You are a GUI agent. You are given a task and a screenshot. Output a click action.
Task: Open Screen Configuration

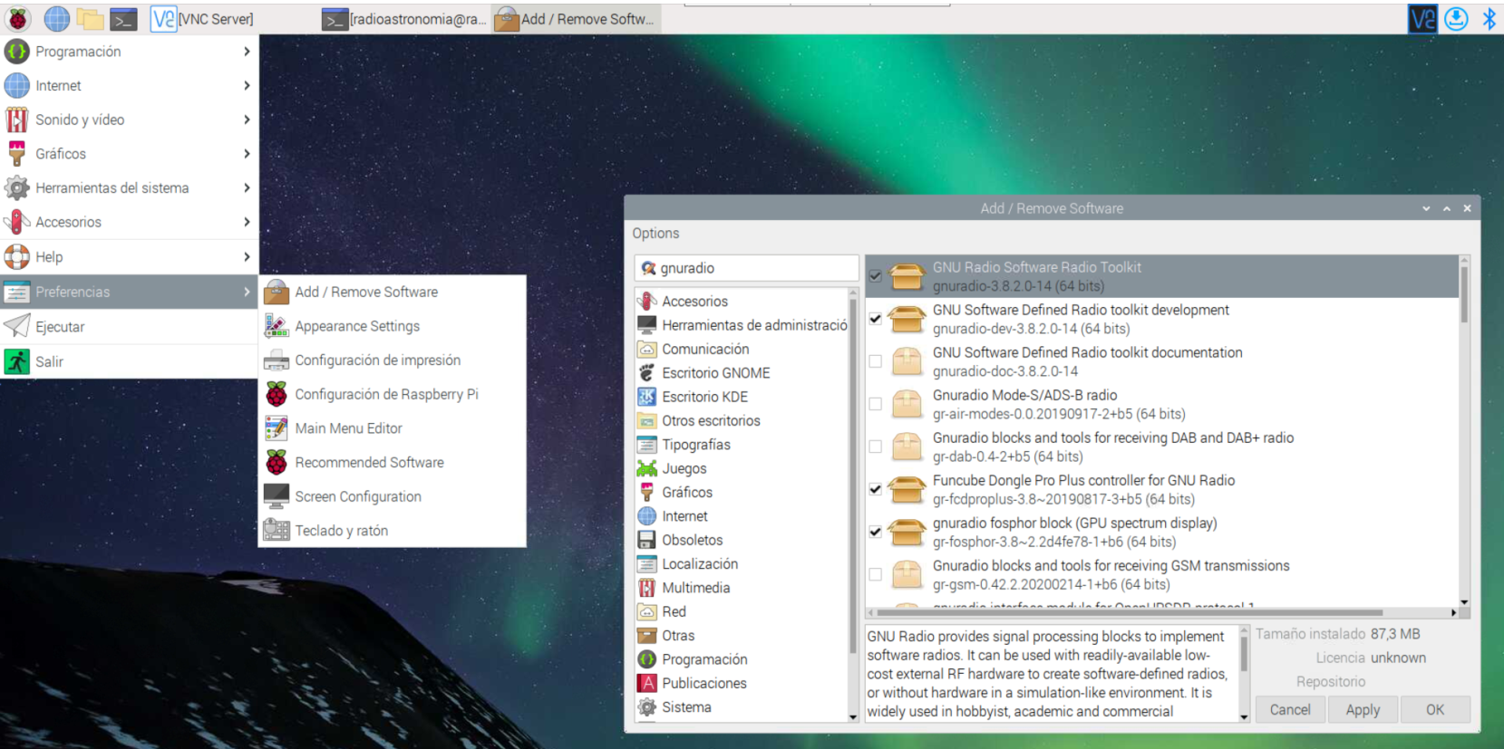(x=393, y=496)
